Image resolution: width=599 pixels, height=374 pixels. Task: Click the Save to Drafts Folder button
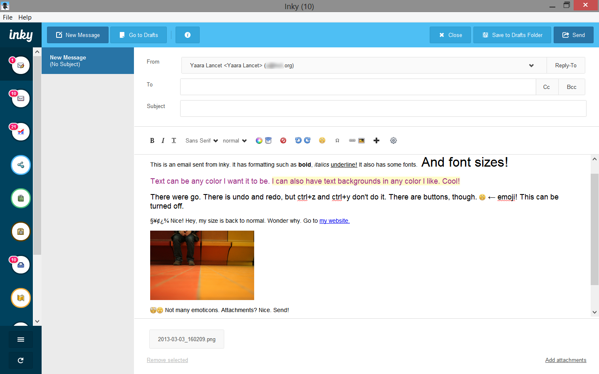point(512,35)
